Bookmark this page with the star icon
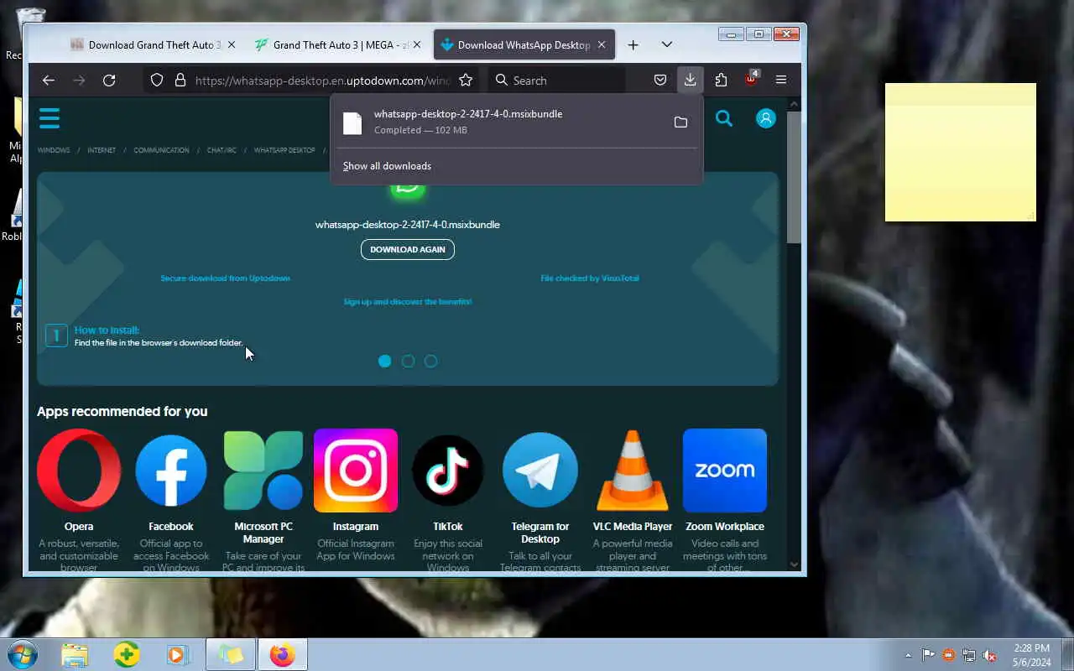 tap(467, 81)
